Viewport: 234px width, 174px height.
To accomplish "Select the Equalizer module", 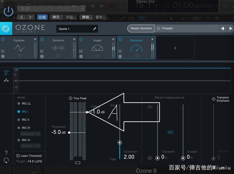I will (x=19, y=48).
